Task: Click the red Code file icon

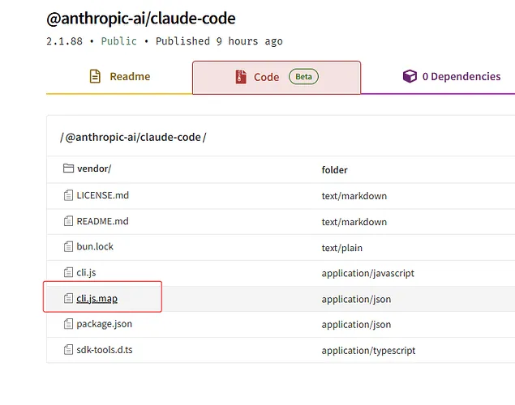Action: coord(240,77)
